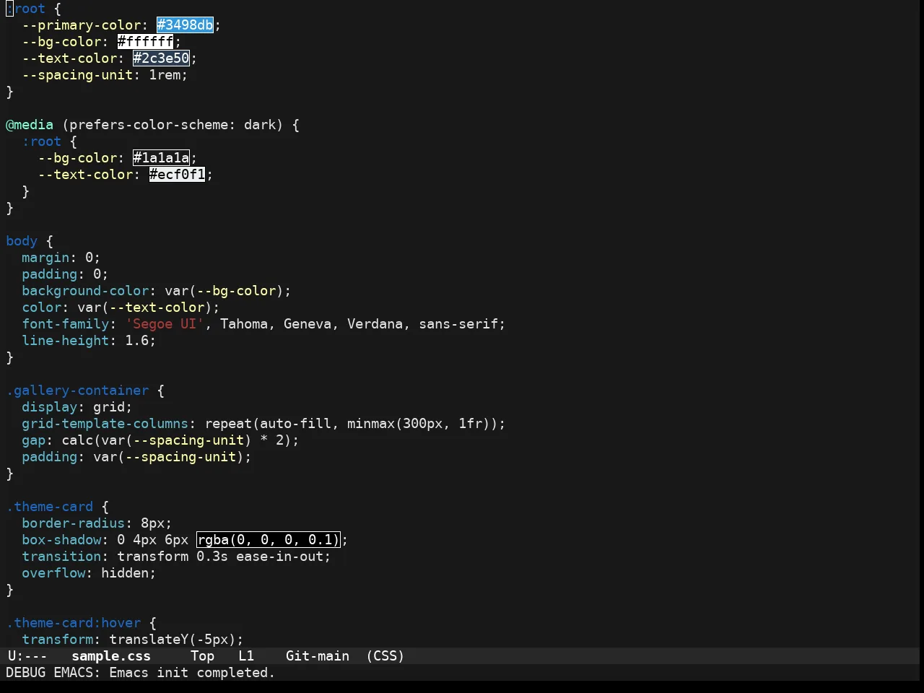Click 'padding: 0;' declaration in body

coord(65,274)
